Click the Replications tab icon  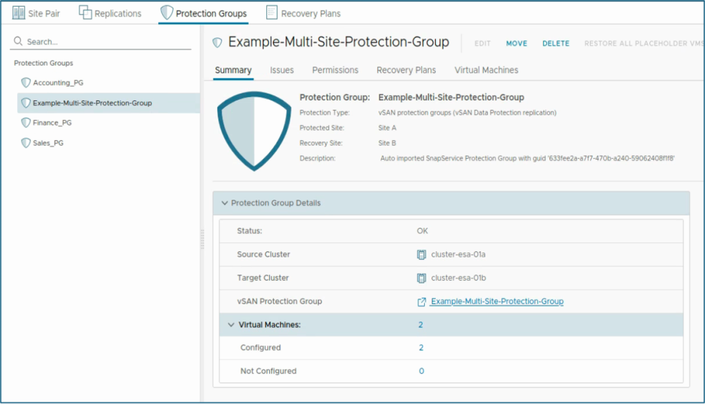coord(85,12)
